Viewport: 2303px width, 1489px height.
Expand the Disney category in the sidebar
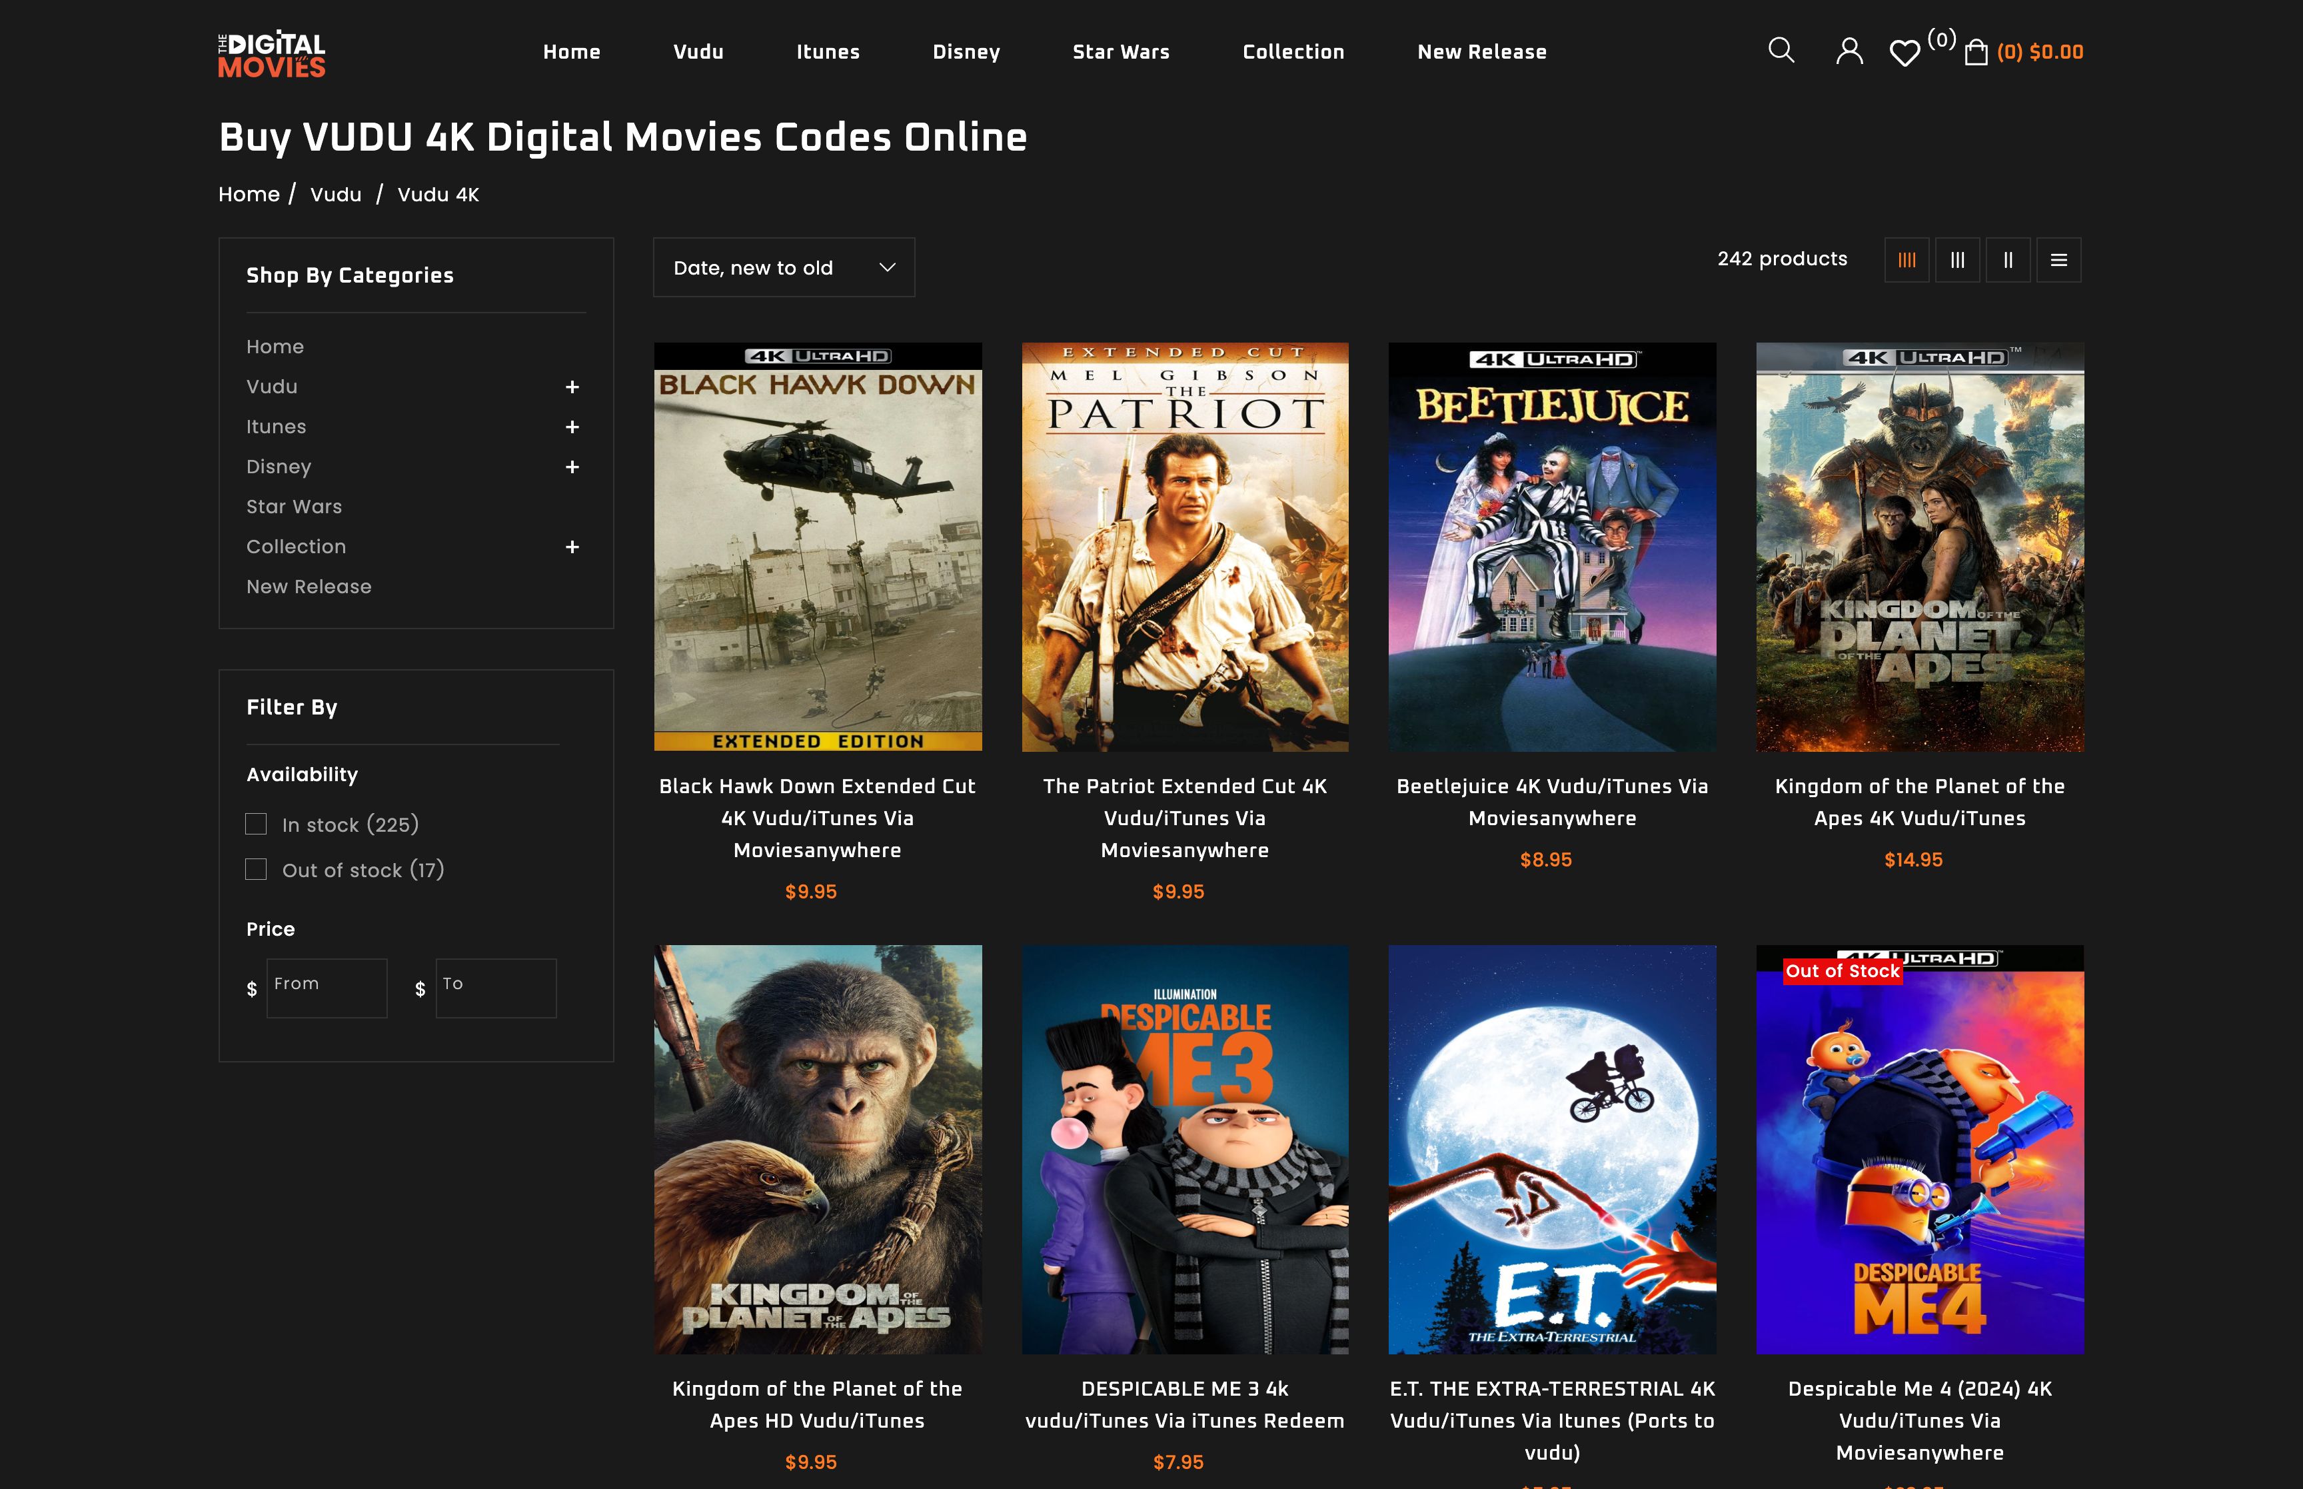[x=572, y=467]
